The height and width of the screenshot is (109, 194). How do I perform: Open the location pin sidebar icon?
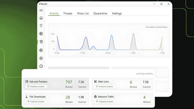[x=41, y=26]
